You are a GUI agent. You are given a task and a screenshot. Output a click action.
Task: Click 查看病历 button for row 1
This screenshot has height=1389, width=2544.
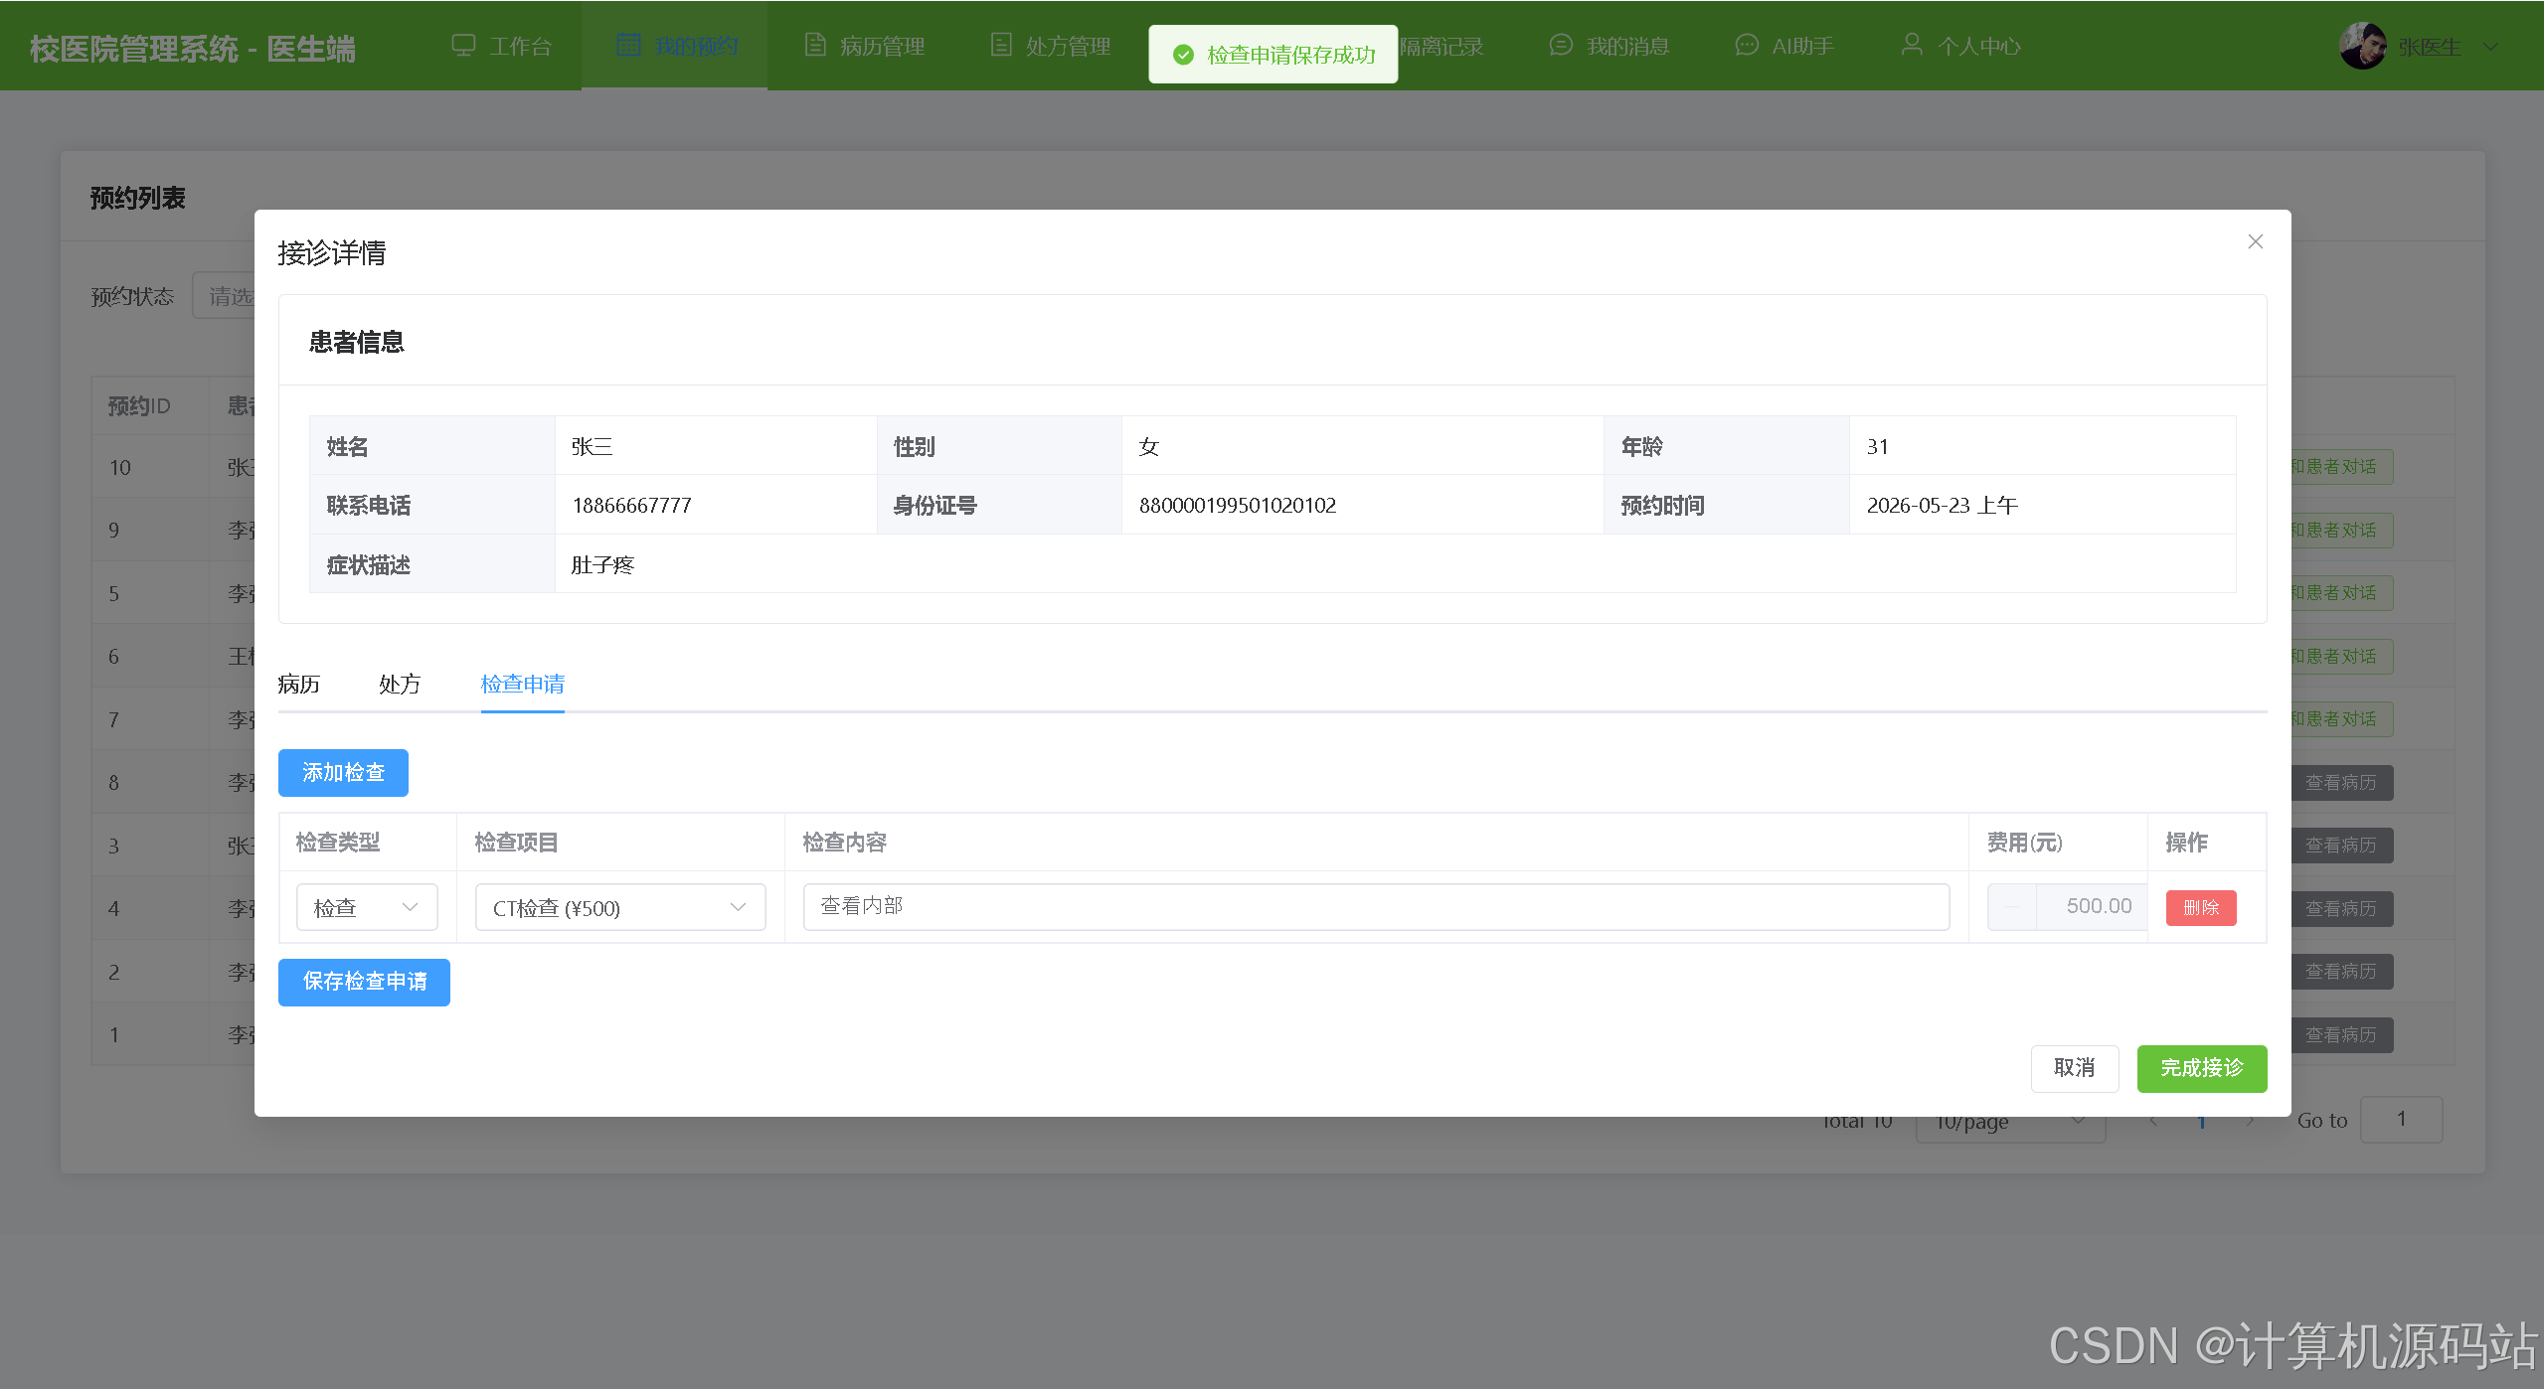2341,1035
